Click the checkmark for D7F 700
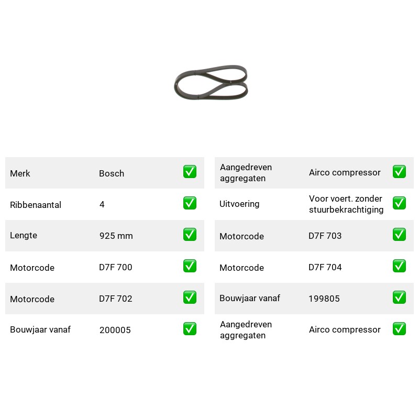This screenshot has height=419, width=419. click(190, 266)
